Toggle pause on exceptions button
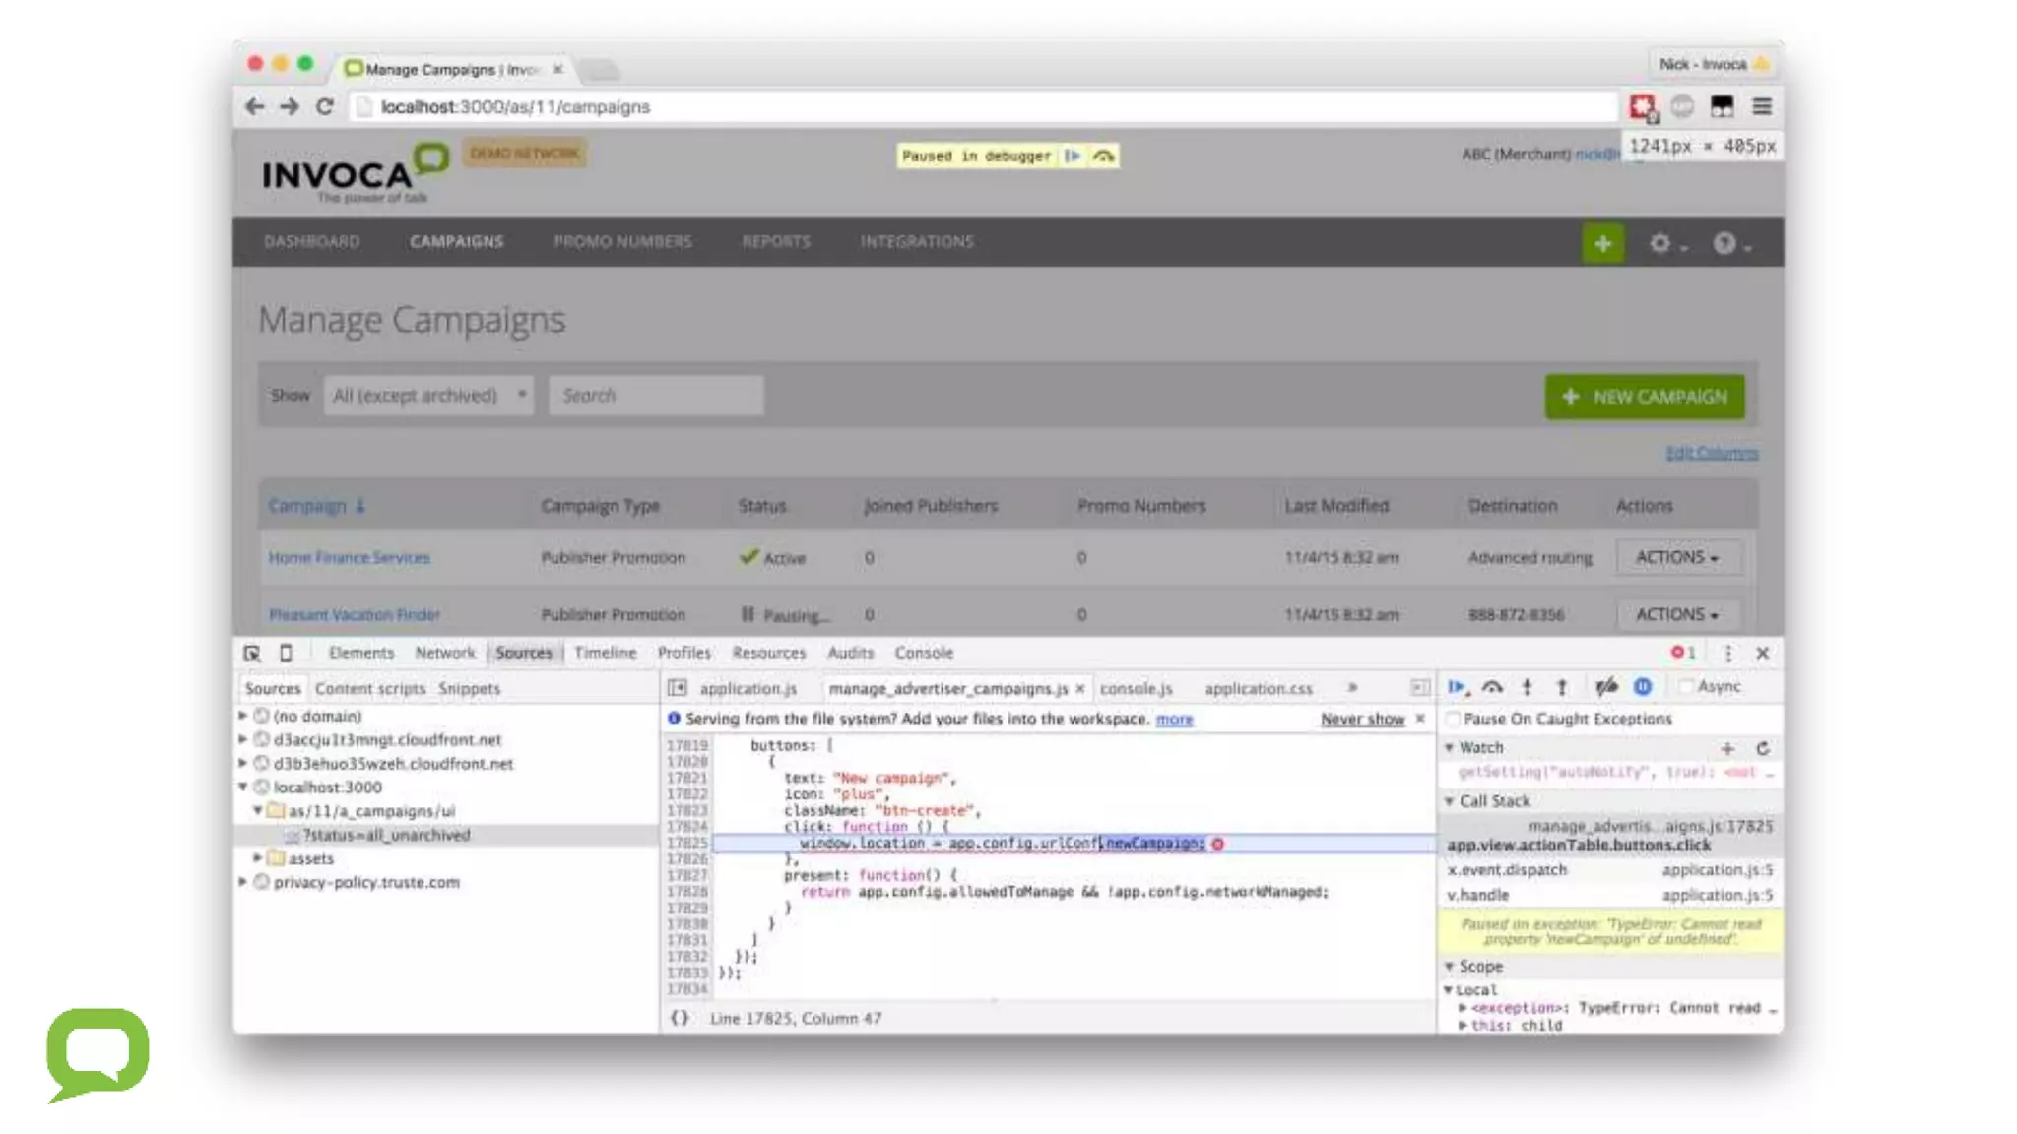This screenshot has width=2017, height=1134. pyautogui.click(x=1643, y=687)
